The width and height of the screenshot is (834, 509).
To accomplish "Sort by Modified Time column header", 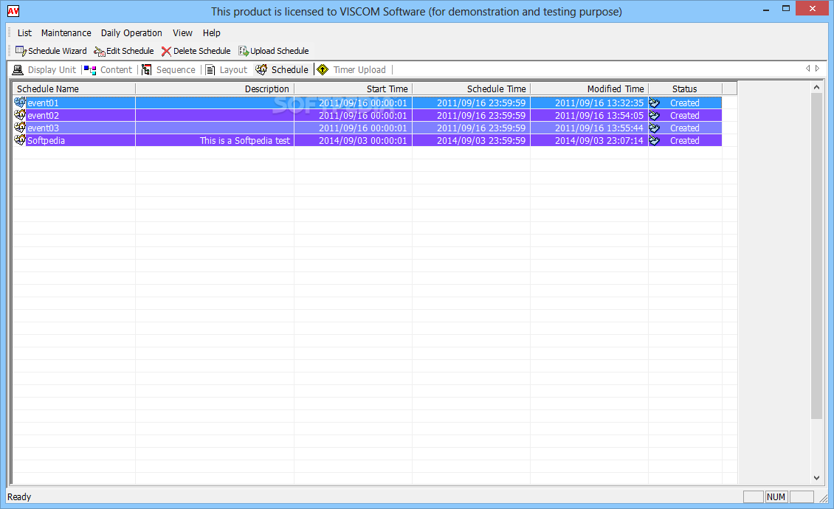I will coord(589,89).
